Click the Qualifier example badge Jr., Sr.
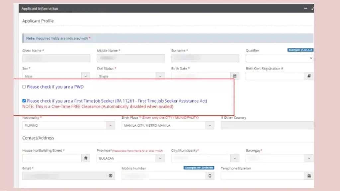340x191 pixels. [300, 50]
